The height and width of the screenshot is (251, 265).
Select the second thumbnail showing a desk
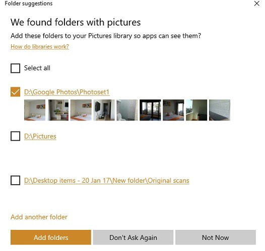58,110
